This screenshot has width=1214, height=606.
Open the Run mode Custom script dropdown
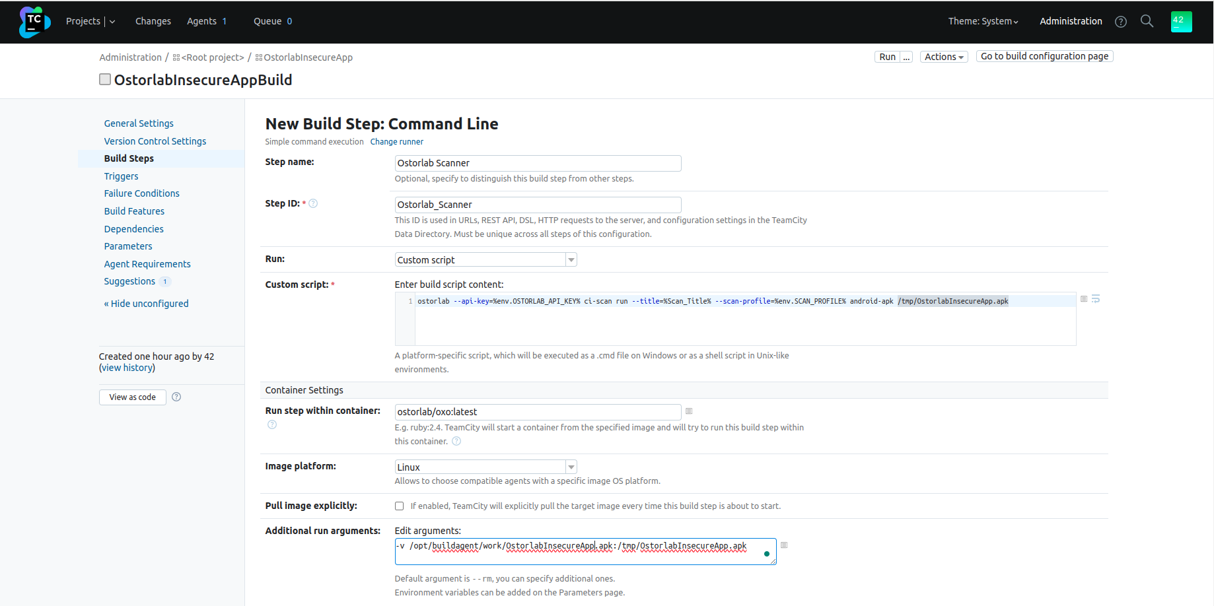click(485, 260)
